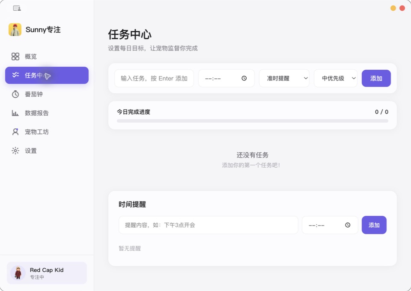The width and height of the screenshot is (411, 291).
Task: Open 设置 from the sidebar
Action: pyautogui.click(x=47, y=151)
